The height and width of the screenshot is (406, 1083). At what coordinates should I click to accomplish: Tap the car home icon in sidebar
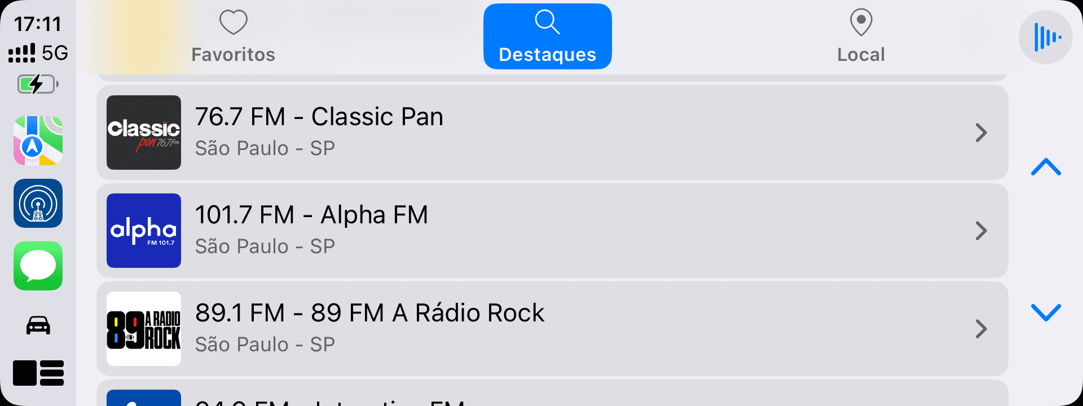point(38,325)
